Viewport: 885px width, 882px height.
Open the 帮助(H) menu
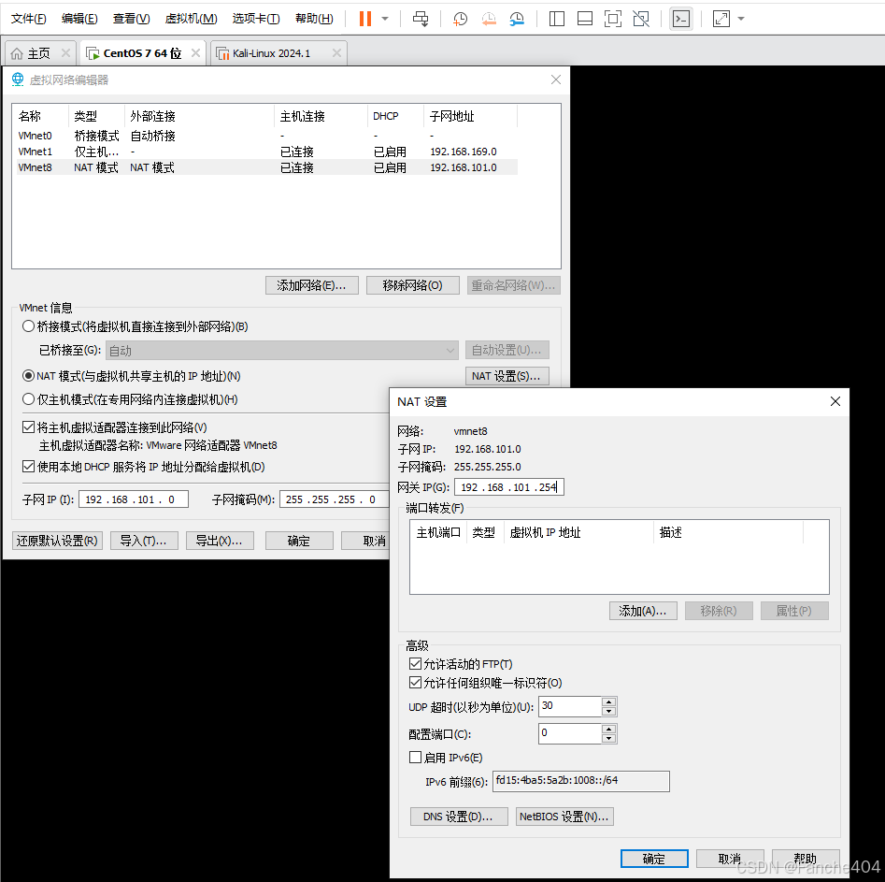click(x=314, y=19)
